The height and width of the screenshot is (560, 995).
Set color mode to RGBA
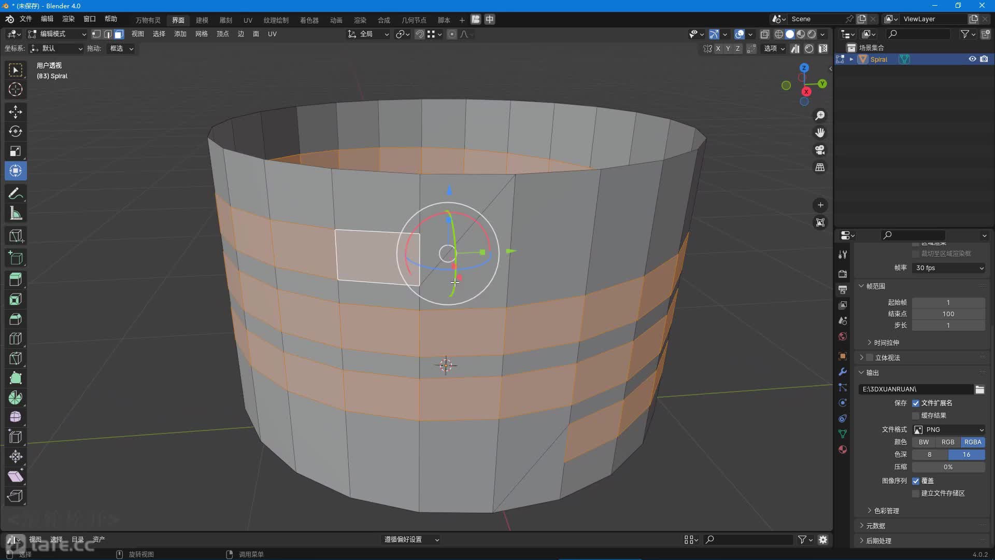point(973,442)
